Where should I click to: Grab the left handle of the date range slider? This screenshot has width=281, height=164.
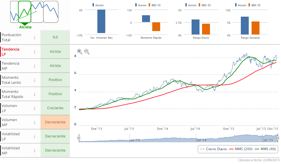click(x=79, y=138)
